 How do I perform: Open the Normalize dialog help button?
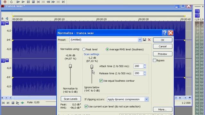[165, 33]
